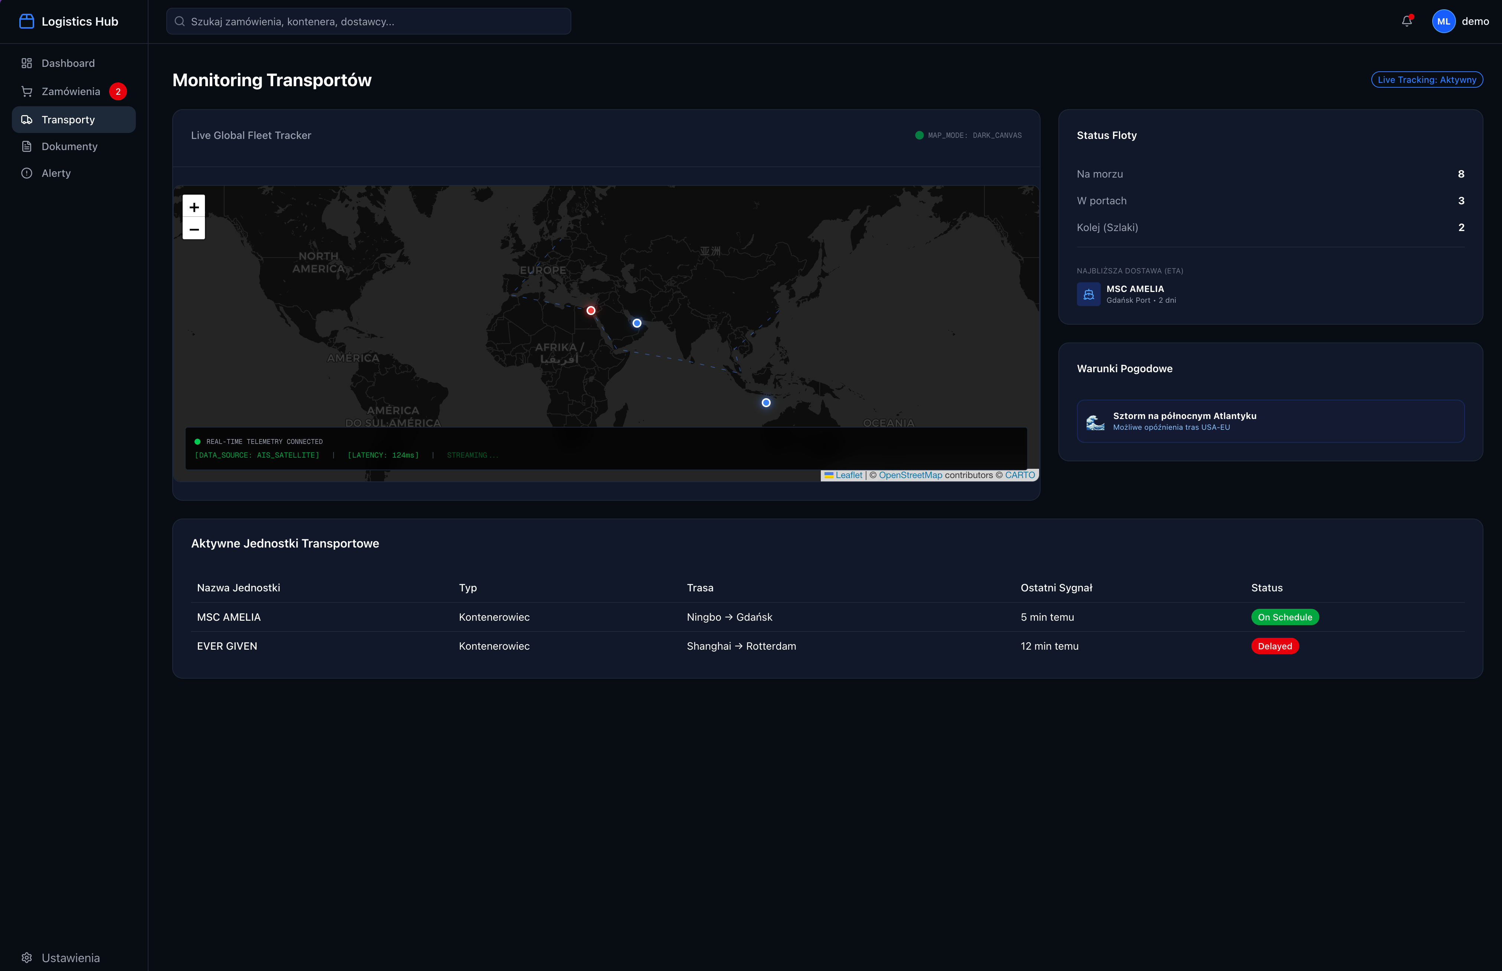Click the blue marker near Australia

point(766,403)
